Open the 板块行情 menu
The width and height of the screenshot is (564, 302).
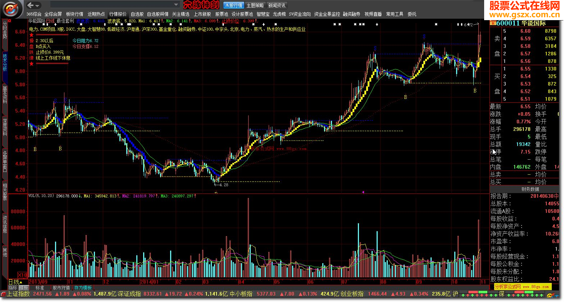point(75,14)
